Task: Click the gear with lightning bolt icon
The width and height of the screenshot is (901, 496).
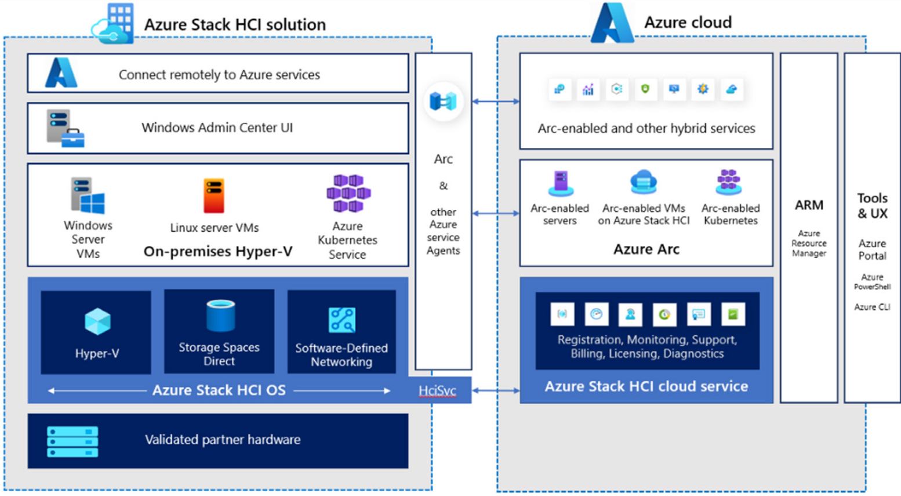Action: pos(703,89)
